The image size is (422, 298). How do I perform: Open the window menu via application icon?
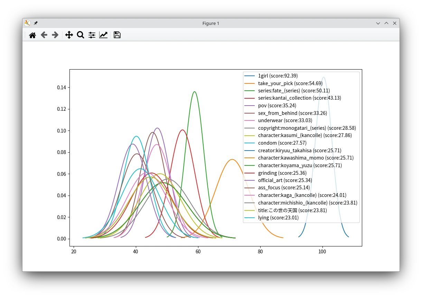point(27,23)
